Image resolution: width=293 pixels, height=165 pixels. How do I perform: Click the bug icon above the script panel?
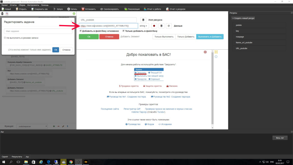[x=2, y=13]
